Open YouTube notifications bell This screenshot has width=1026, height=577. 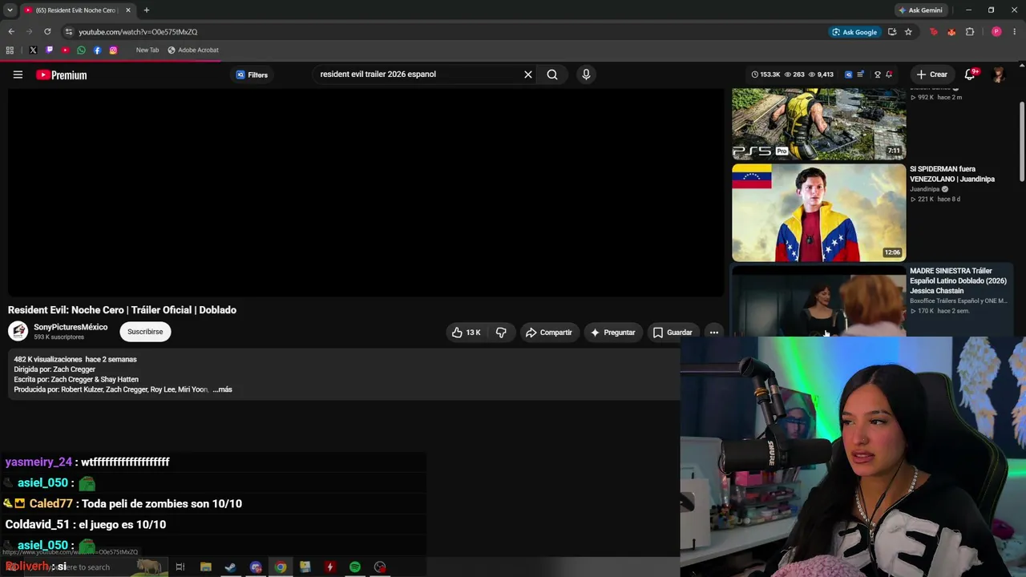coord(971,74)
